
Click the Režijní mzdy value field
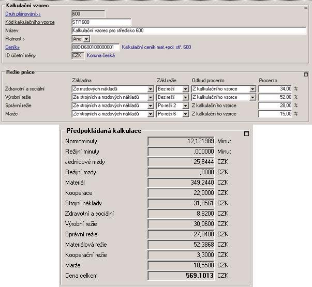click(181, 172)
